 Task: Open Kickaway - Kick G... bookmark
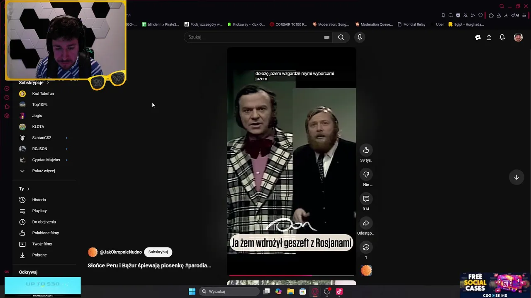tap(246, 24)
